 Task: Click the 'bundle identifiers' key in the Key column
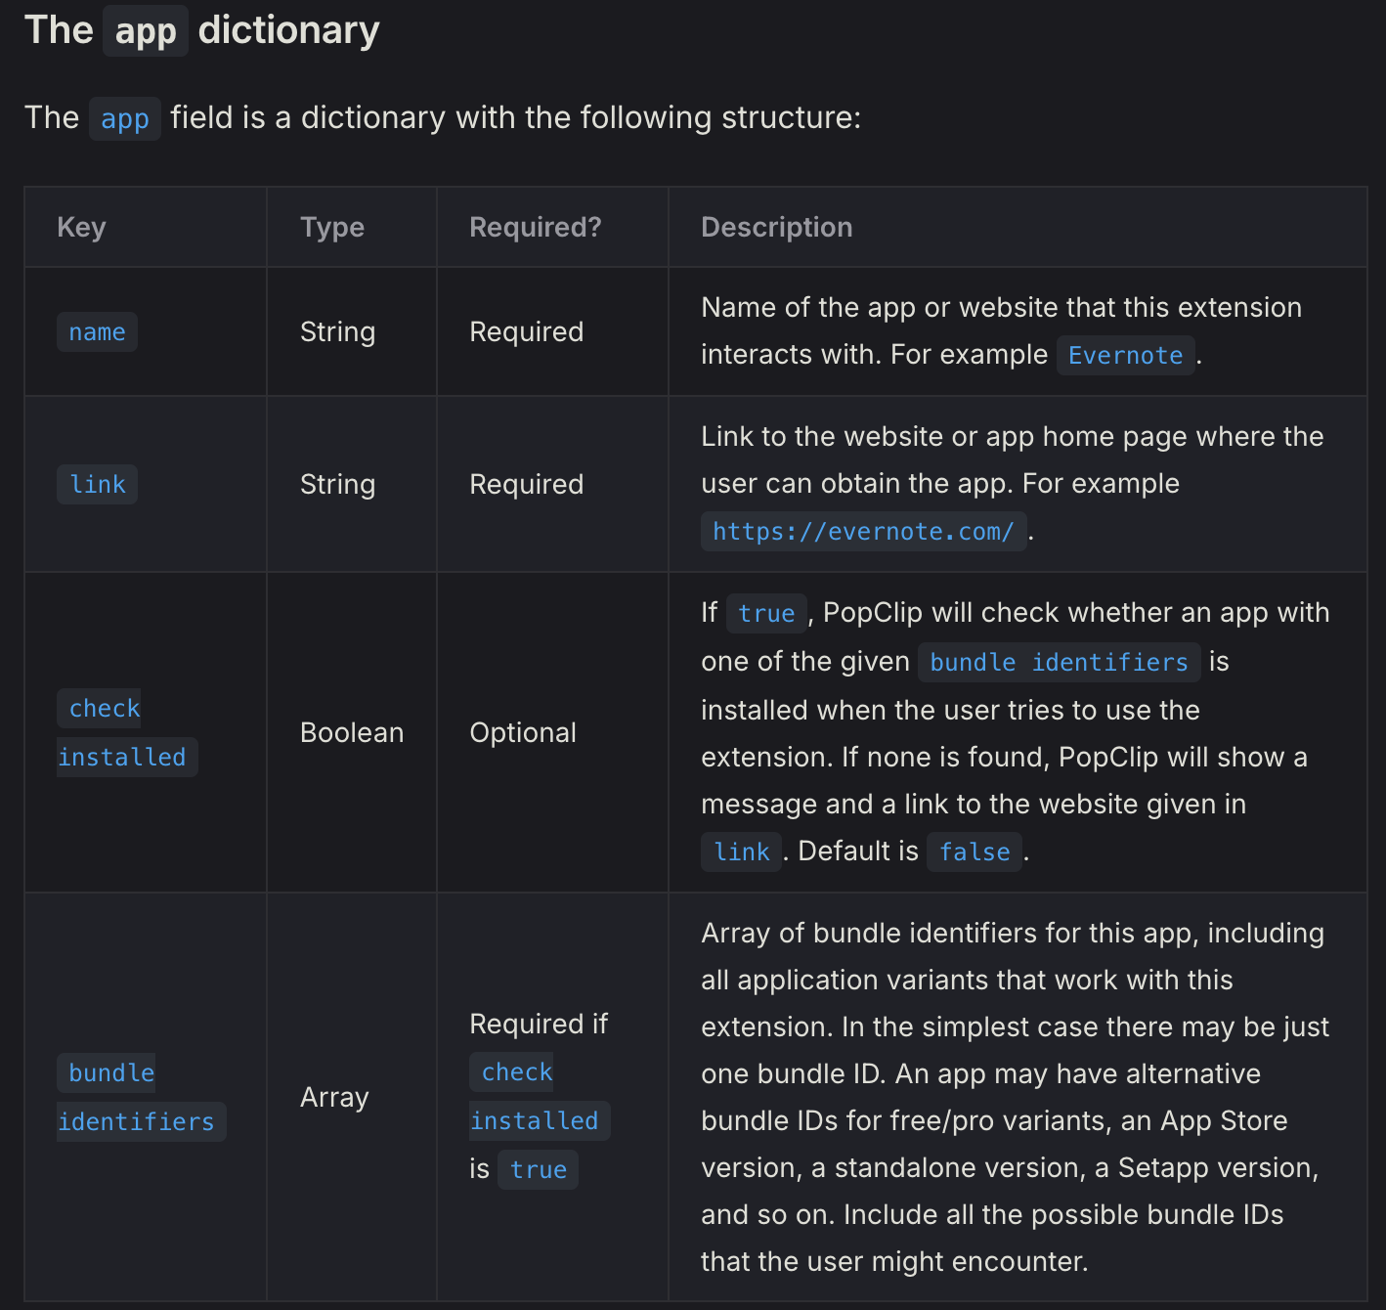click(135, 1098)
